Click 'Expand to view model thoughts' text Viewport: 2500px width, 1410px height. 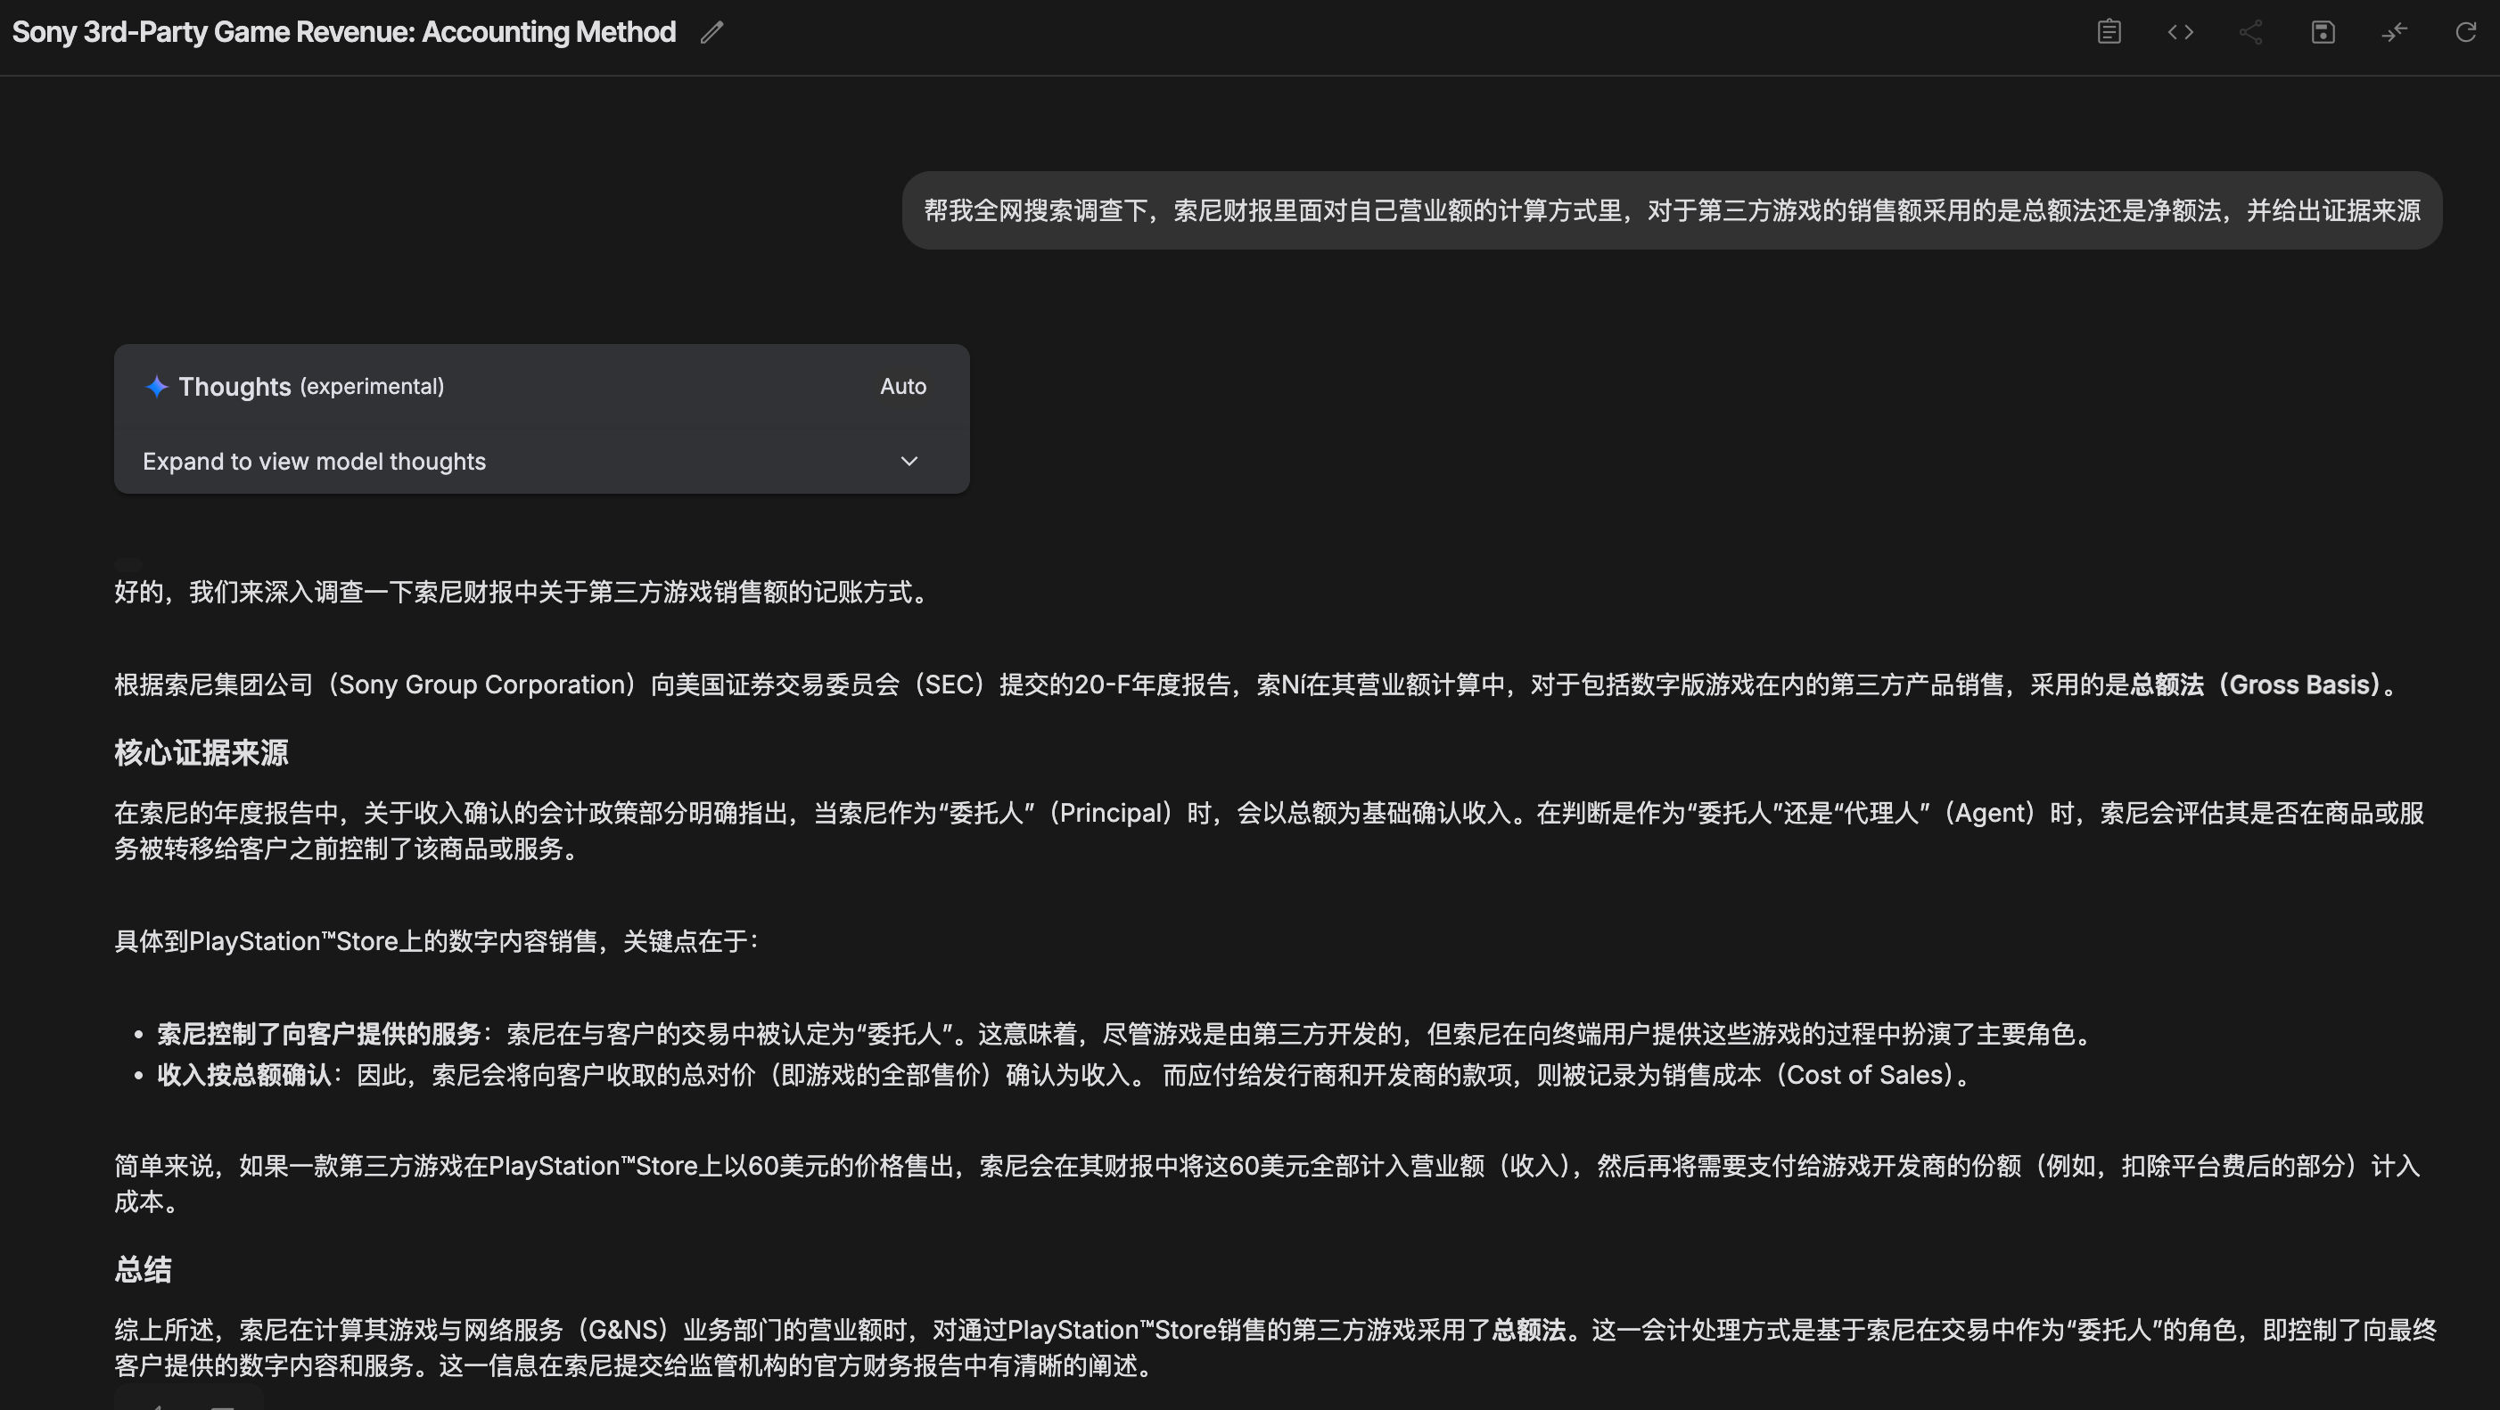pos(315,461)
